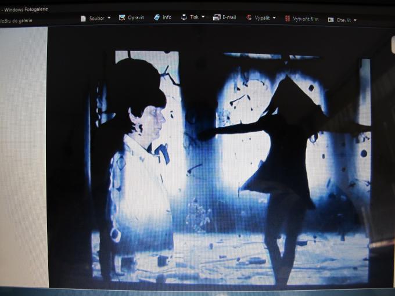Open the Otevřít menu label

point(344,20)
